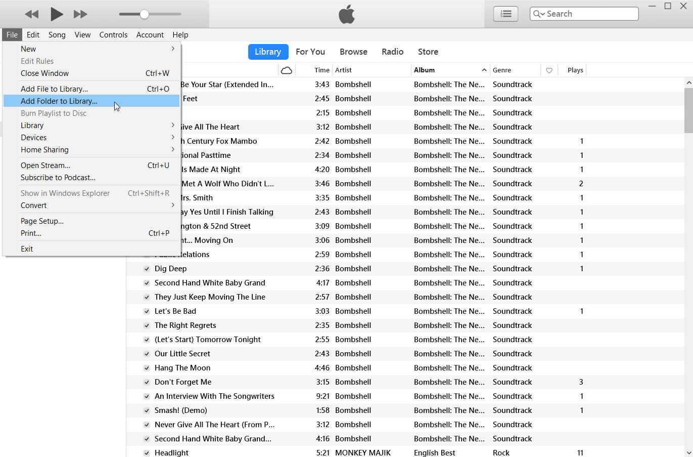This screenshot has height=457, width=693.
Task: Choose Exit from File menu
Action: [x=91, y=249]
